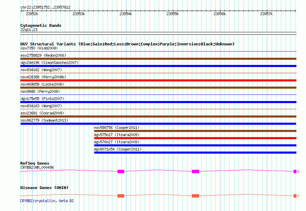Select the nsv428388 (Perry2008b) red bar
Image resolution: width=306 pixels, height=211 pixels.
tap(158, 80)
